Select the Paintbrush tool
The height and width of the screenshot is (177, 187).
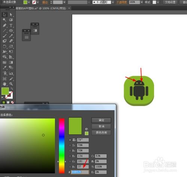pyautogui.click(x=4, y=36)
